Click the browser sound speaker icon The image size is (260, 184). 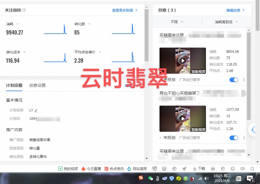(x=242, y=169)
